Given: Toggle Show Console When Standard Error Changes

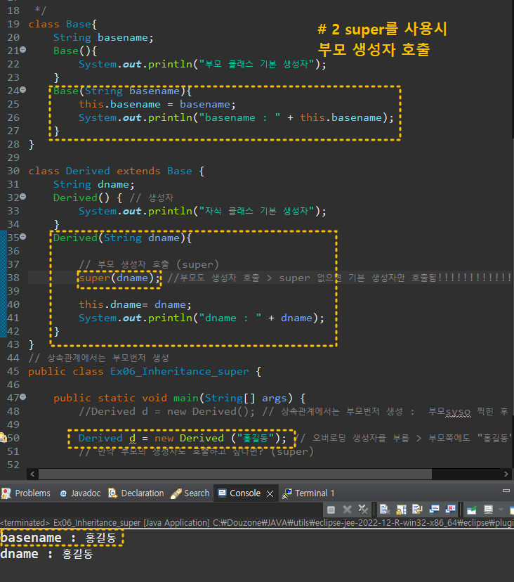Looking at the screenshot, I should coord(450,510).
